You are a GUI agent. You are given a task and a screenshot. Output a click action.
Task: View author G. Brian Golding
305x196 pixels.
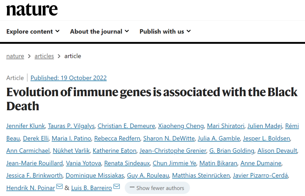[x=232, y=151]
